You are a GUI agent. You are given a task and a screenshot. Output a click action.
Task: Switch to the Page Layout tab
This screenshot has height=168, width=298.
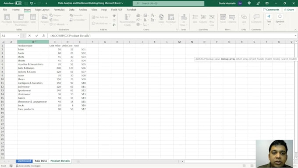click(42, 10)
